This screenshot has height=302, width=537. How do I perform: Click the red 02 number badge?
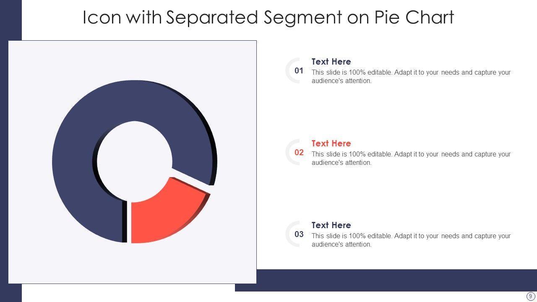click(x=299, y=152)
